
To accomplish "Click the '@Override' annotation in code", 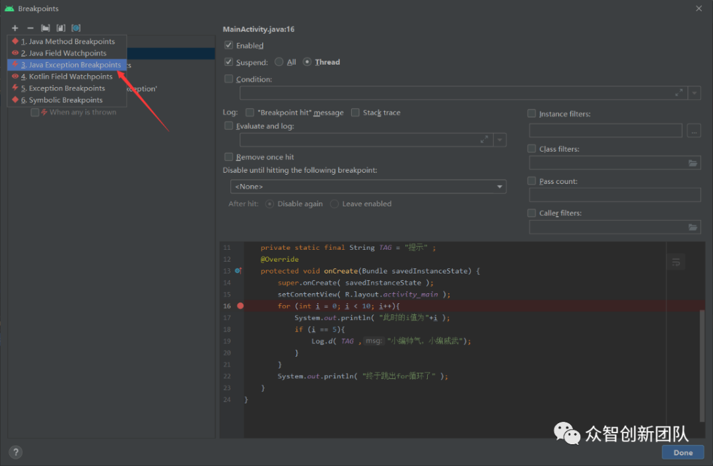I will tap(280, 259).
